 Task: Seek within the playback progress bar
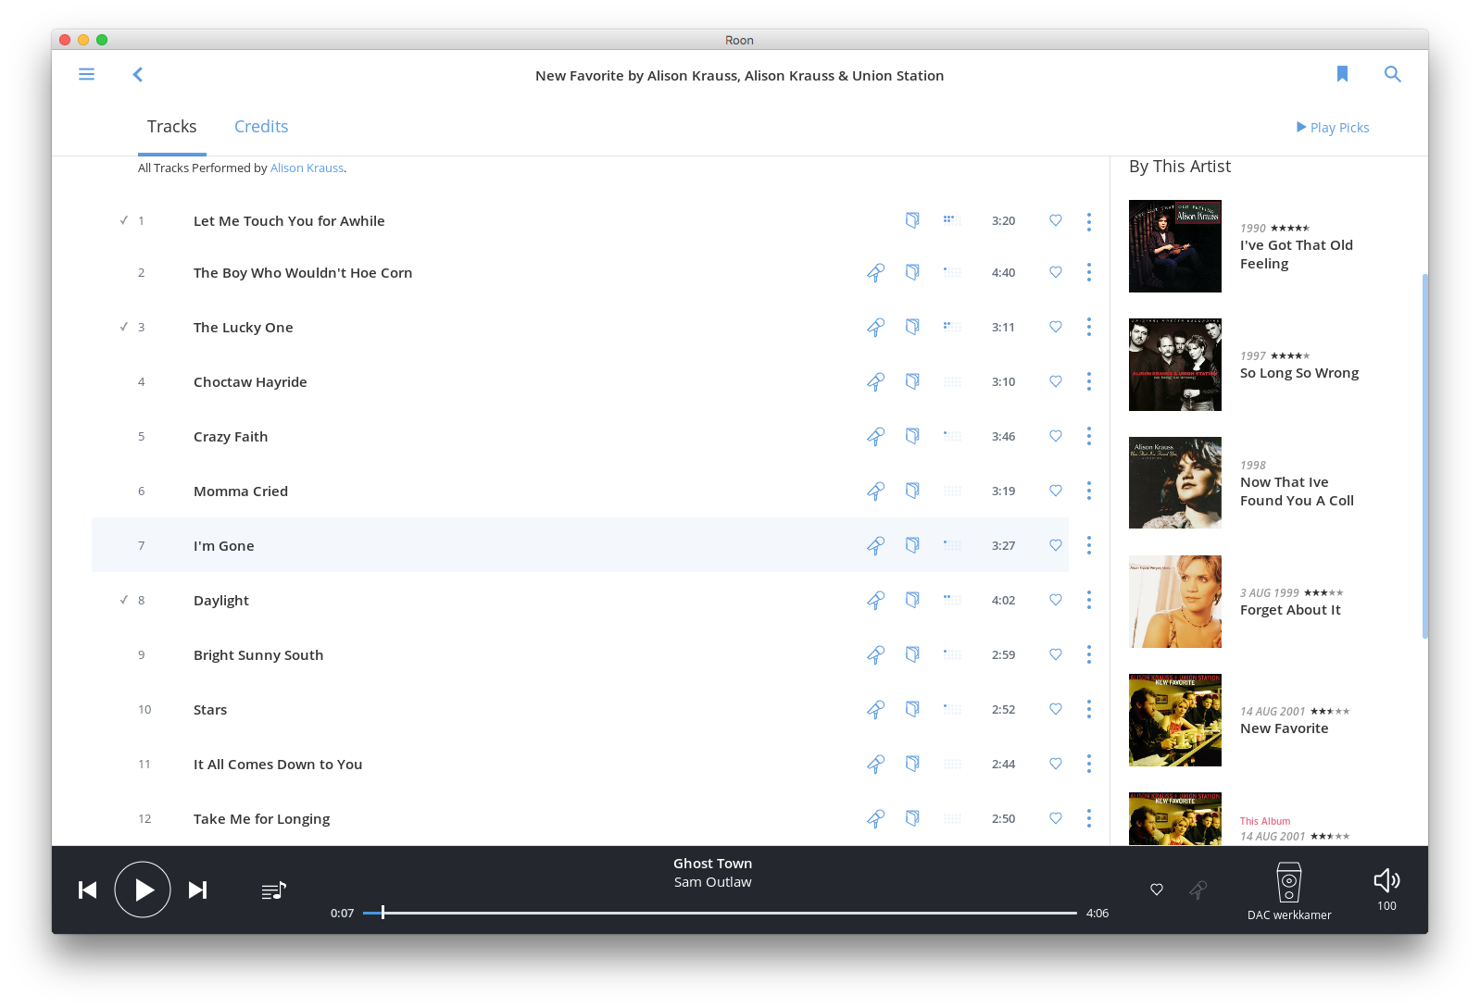click(x=720, y=913)
